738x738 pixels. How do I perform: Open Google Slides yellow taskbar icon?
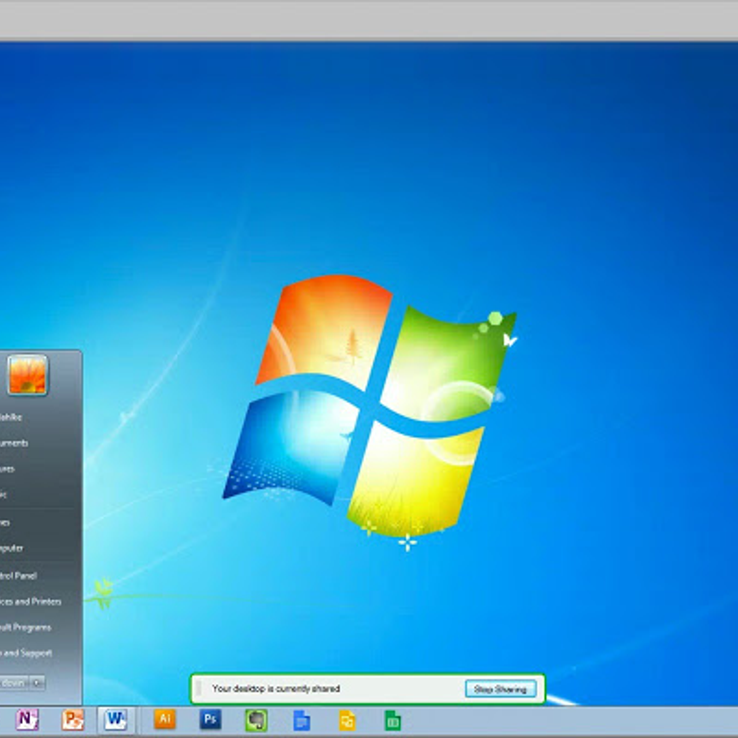click(x=347, y=720)
